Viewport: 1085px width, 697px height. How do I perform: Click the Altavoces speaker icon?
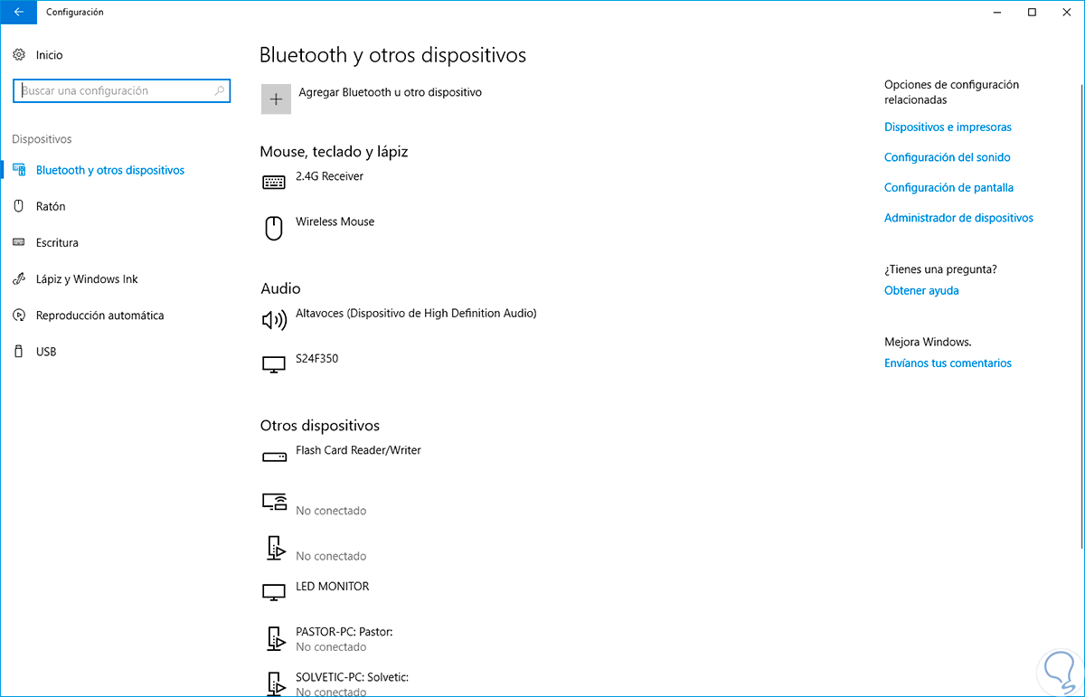[x=273, y=320]
